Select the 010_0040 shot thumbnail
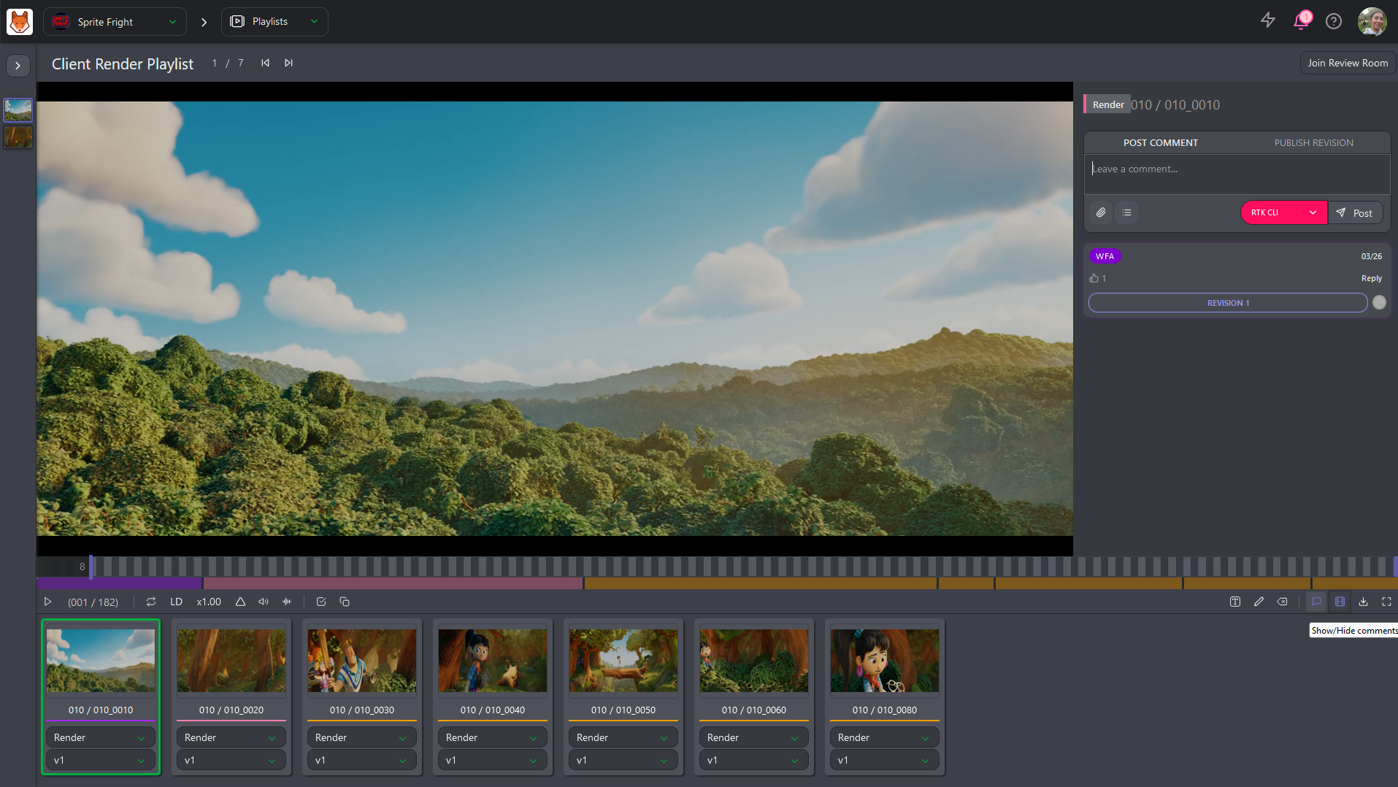The image size is (1398, 787). pos(493,660)
